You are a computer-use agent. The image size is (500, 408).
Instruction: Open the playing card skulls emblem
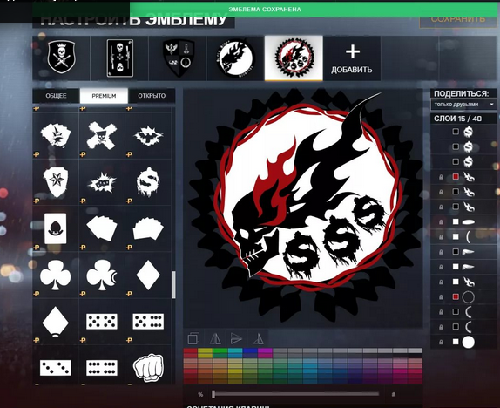(x=120, y=58)
